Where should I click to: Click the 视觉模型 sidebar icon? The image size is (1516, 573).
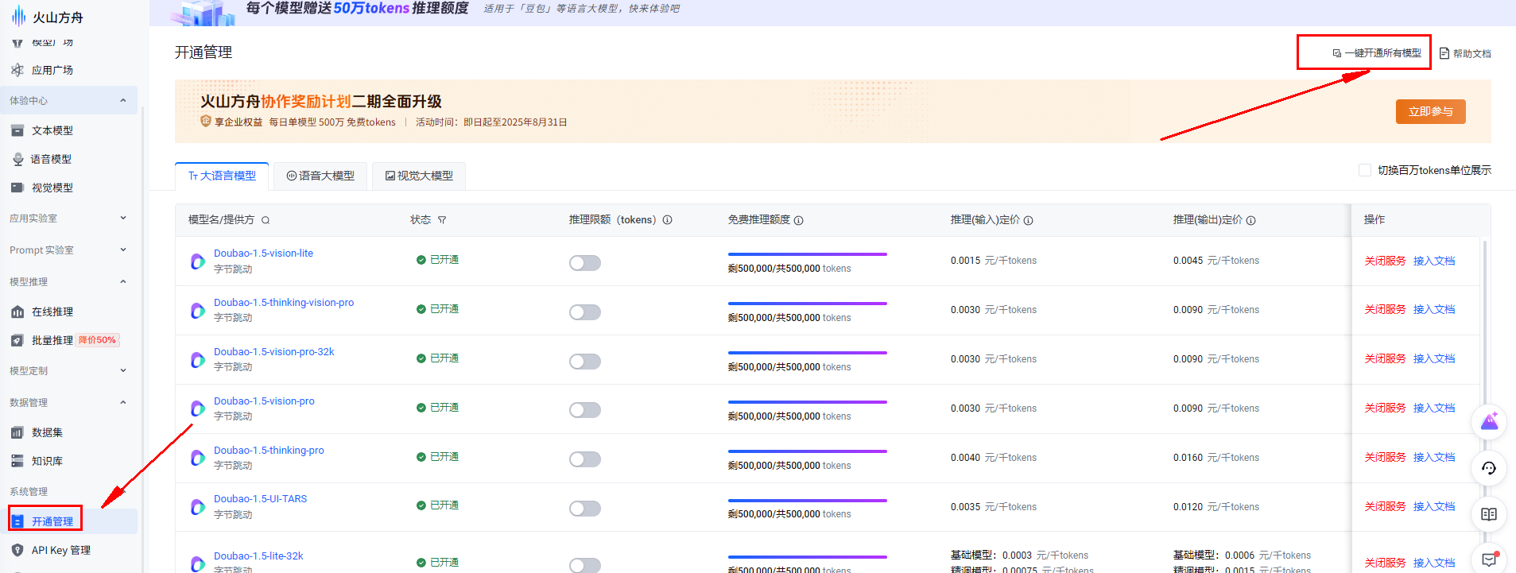pyautogui.click(x=17, y=188)
